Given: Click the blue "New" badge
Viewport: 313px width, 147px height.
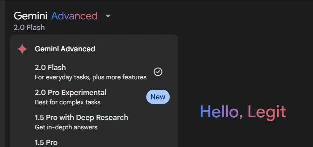Looking at the screenshot, I should [158, 97].
